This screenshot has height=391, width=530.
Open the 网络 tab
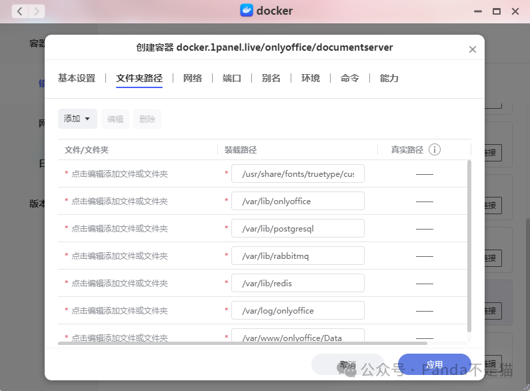click(x=193, y=78)
